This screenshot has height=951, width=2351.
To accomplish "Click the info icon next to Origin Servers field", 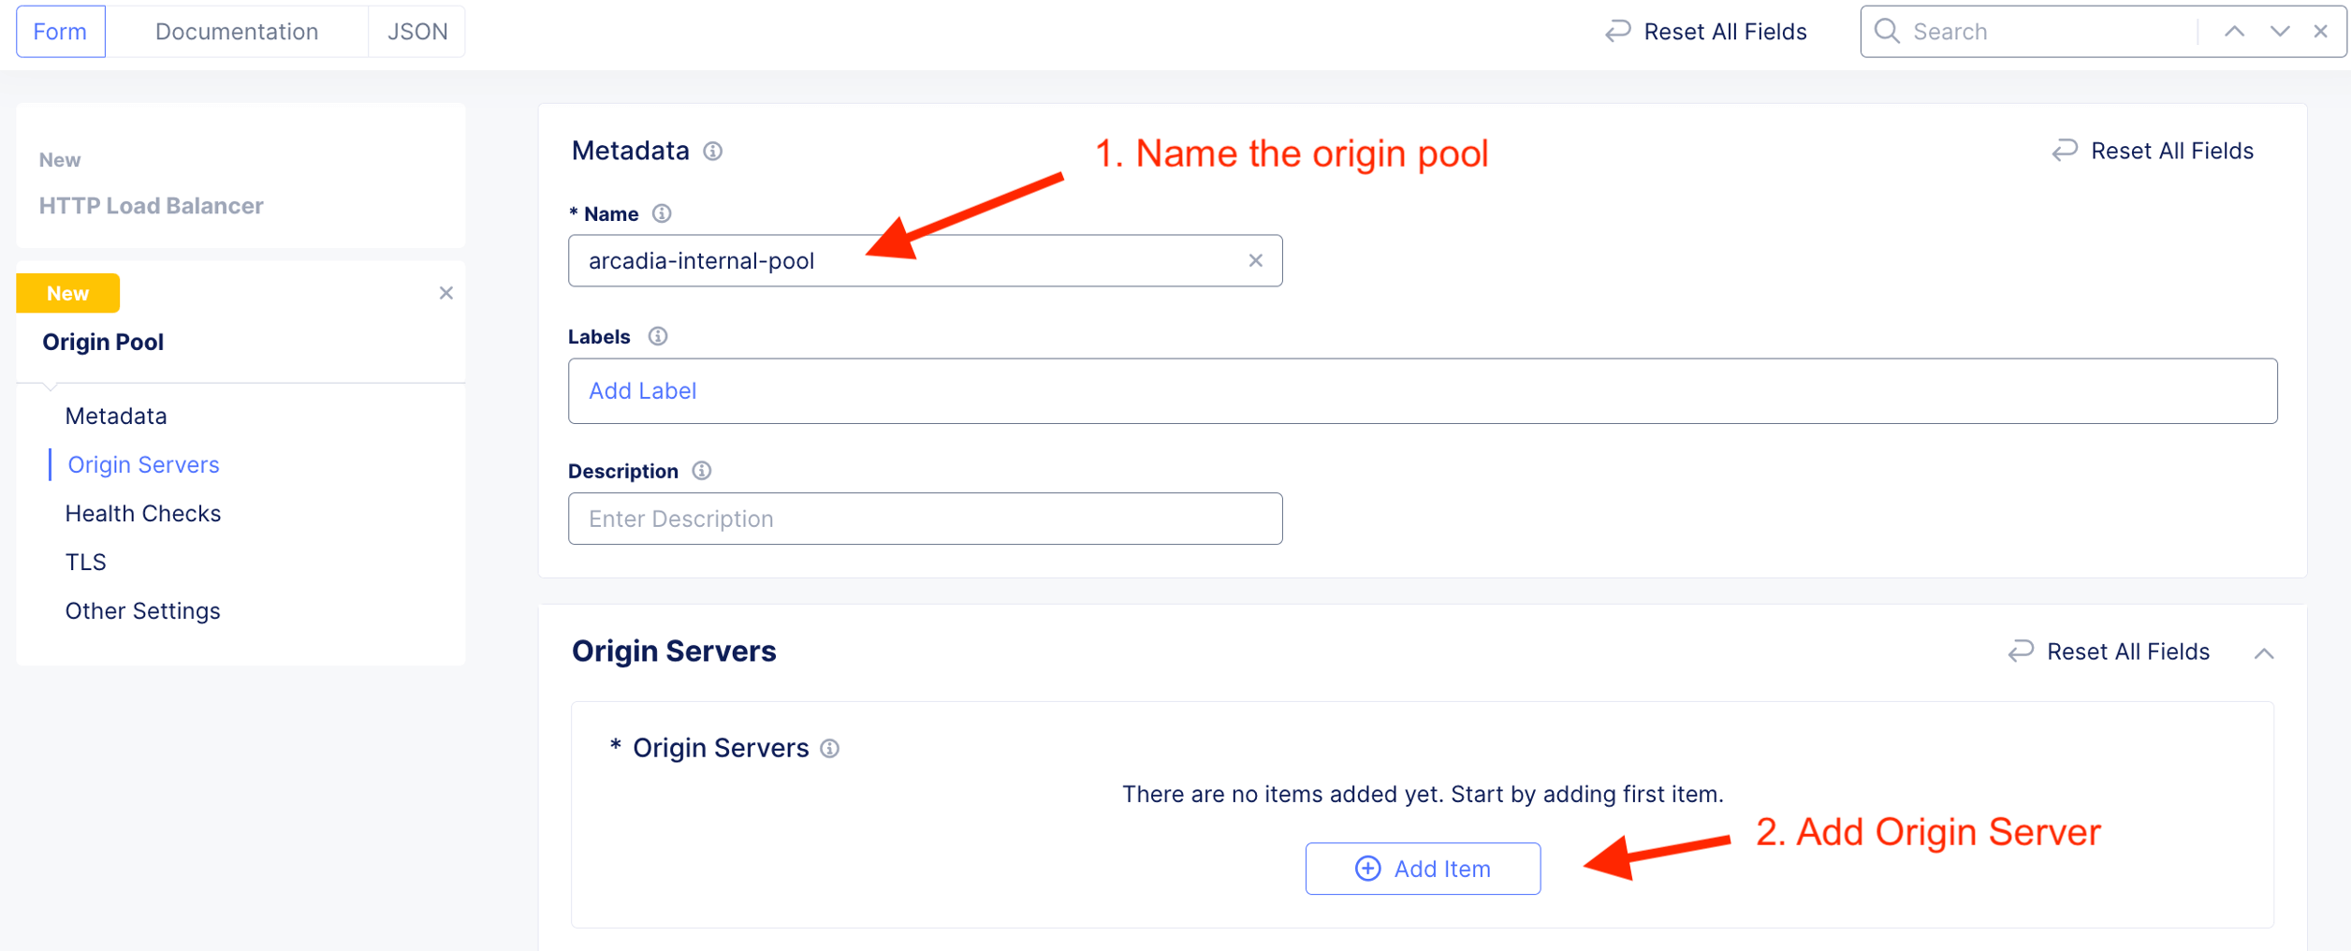I will (x=829, y=748).
